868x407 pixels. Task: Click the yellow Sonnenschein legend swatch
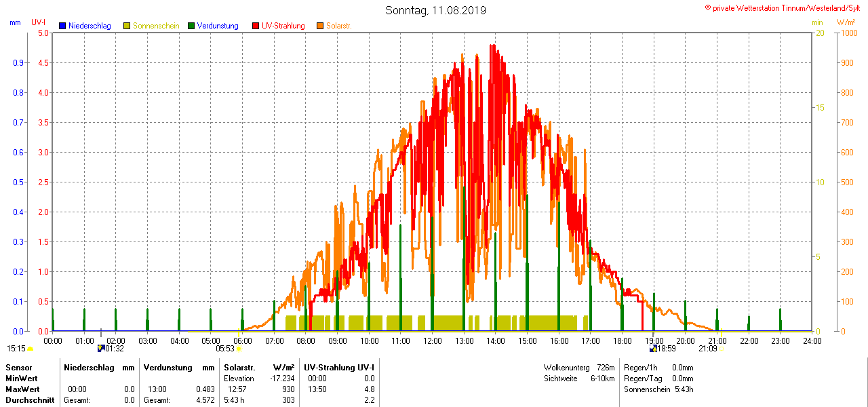pyautogui.click(x=127, y=26)
